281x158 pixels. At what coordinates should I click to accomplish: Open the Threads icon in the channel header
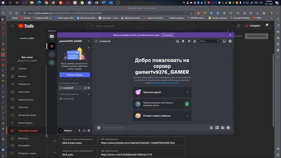click(x=177, y=41)
